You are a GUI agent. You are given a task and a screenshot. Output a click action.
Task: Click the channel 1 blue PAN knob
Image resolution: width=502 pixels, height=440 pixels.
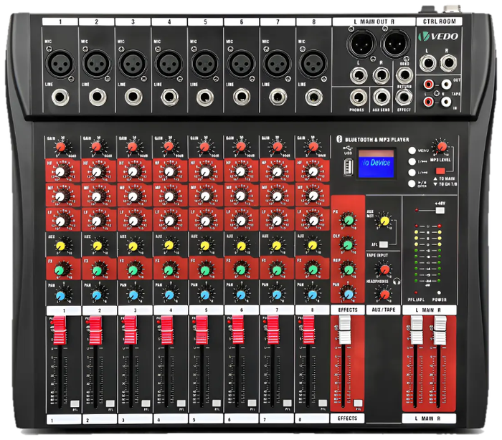pos(60,295)
